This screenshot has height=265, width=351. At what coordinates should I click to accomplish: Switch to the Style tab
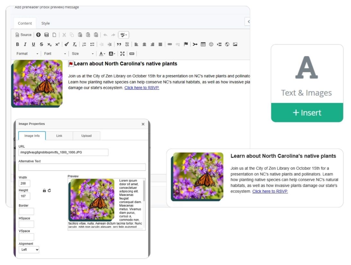(45, 23)
